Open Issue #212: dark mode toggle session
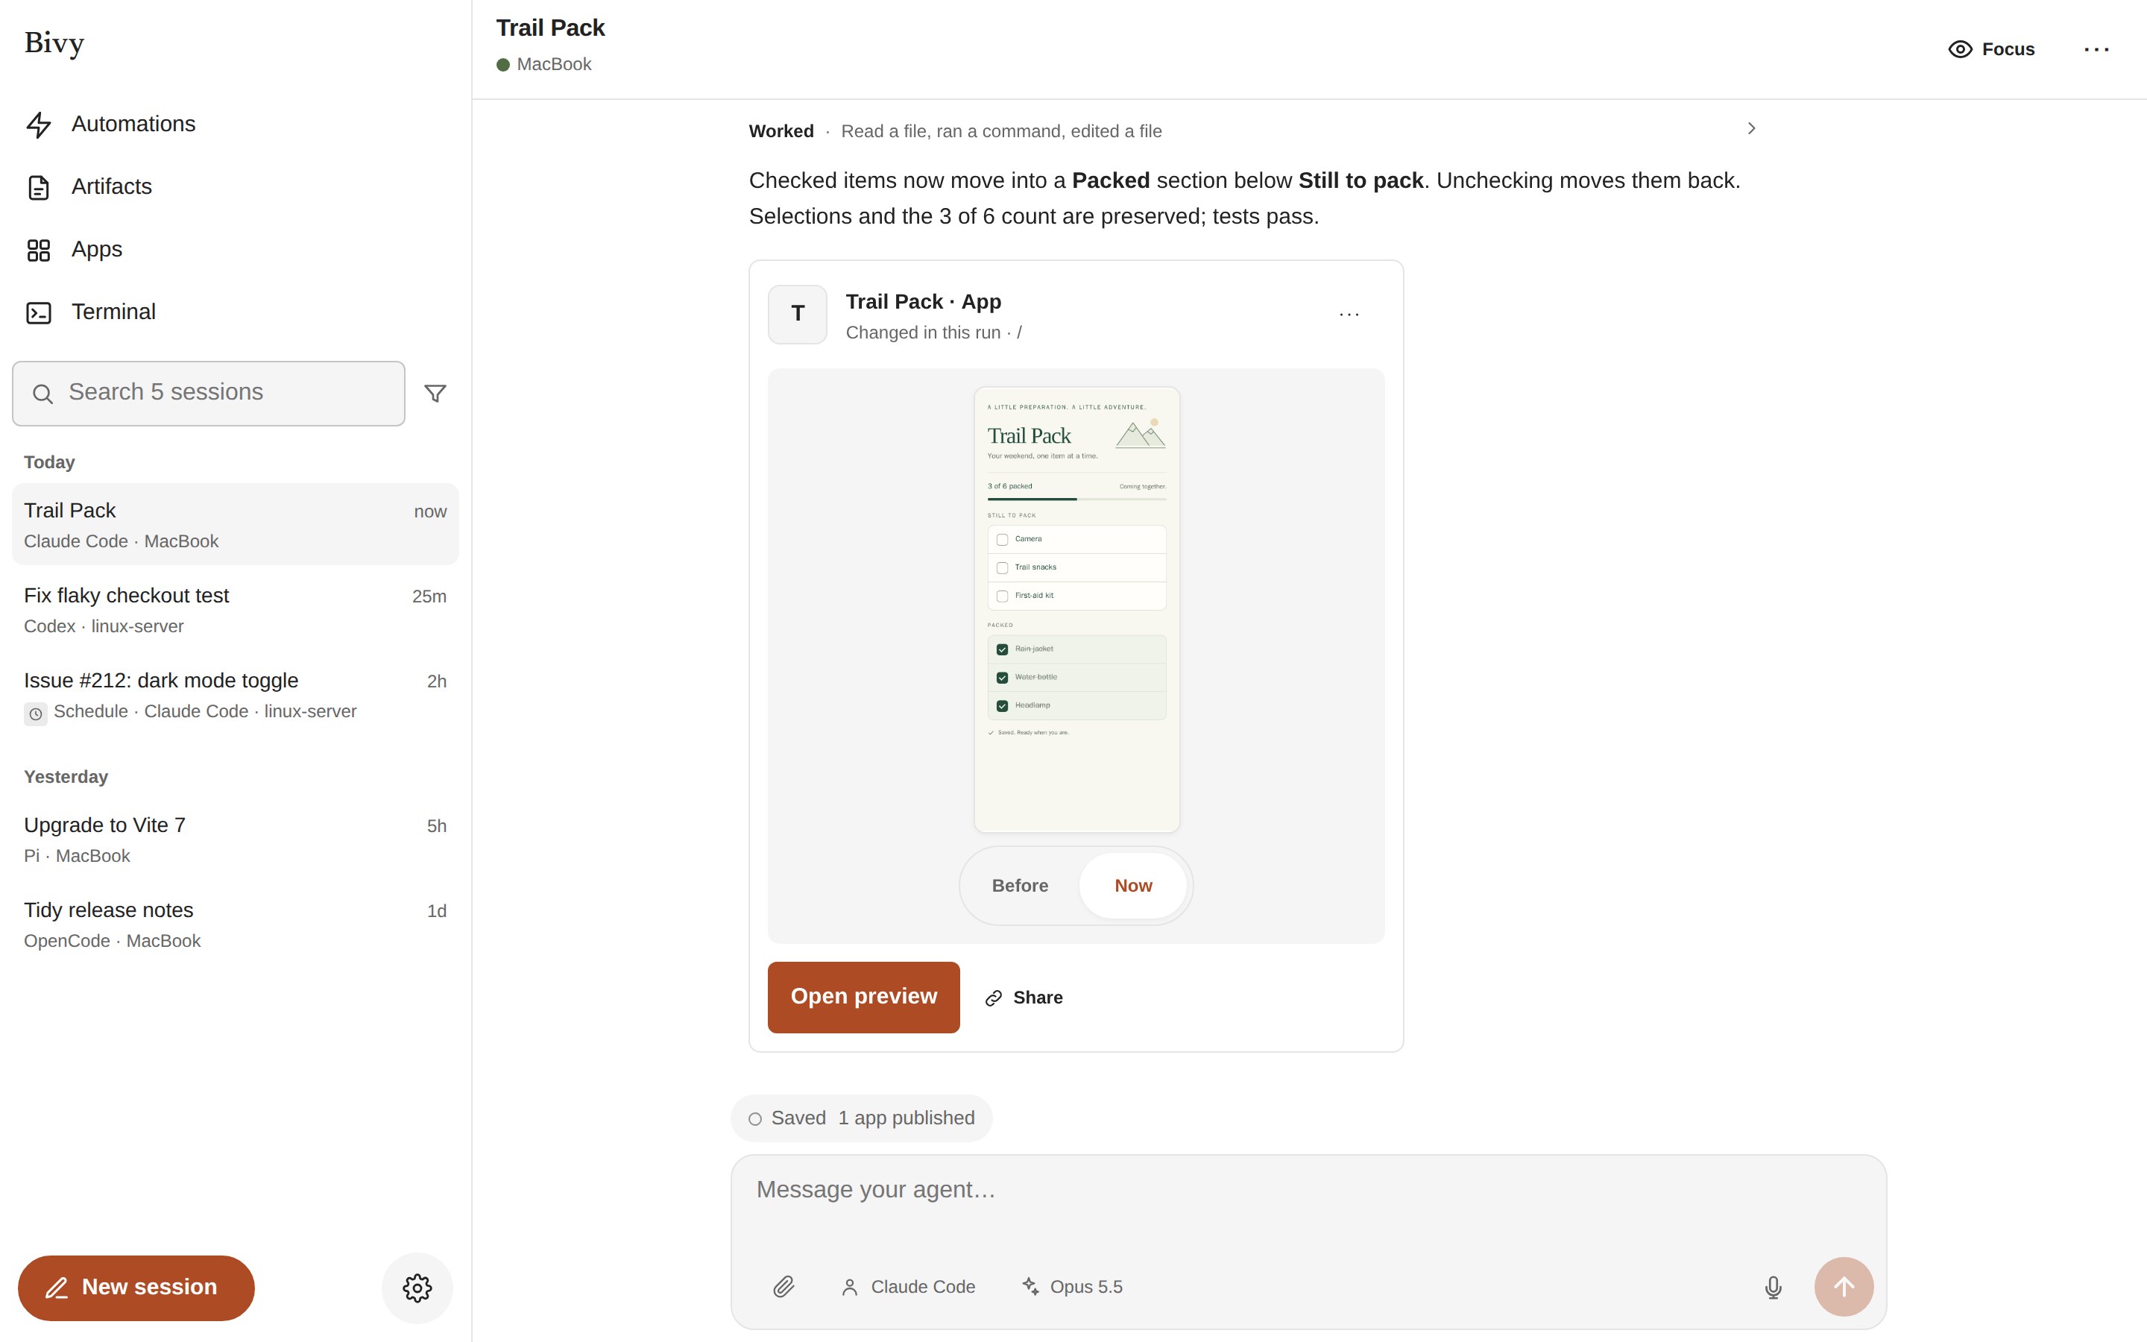 coord(235,695)
